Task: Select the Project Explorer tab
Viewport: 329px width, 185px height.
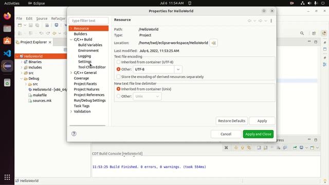Action: click(33, 42)
